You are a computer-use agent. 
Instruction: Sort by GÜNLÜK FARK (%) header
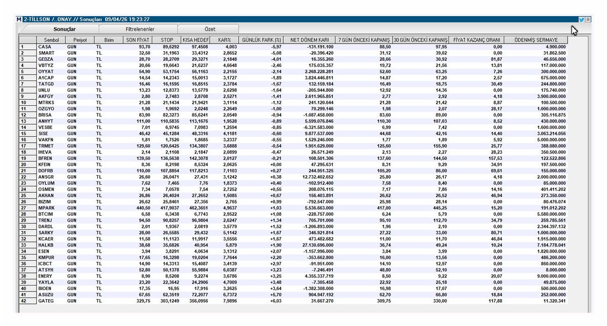pyautogui.click(x=261, y=40)
